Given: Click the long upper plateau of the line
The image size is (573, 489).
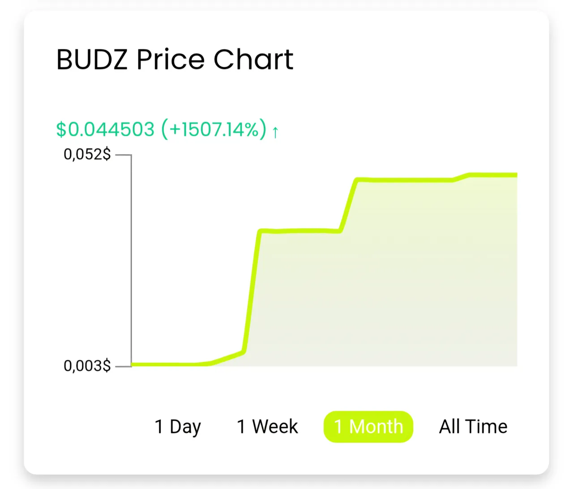Looking at the screenshot, I should [405, 180].
